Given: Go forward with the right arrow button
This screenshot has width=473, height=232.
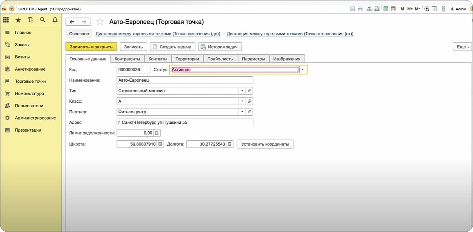Looking at the screenshot, I should 84,22.
